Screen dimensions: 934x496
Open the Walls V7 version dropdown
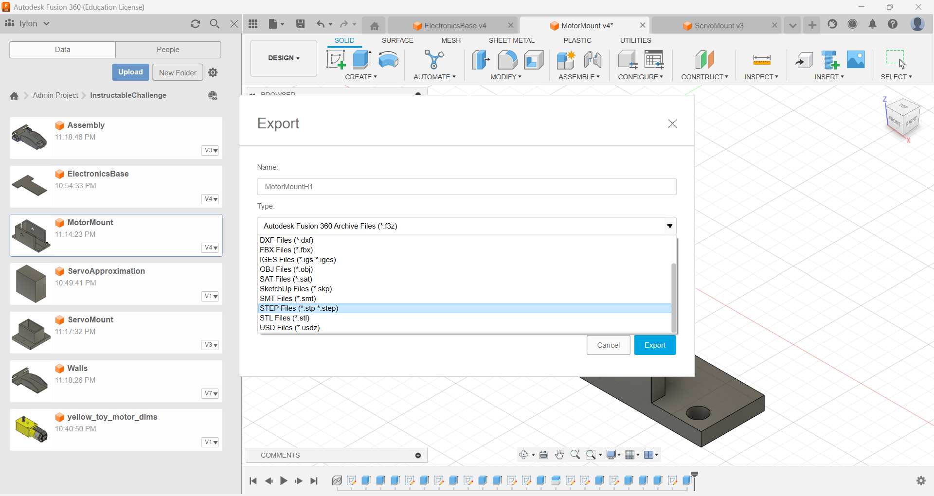click(210, 393)
